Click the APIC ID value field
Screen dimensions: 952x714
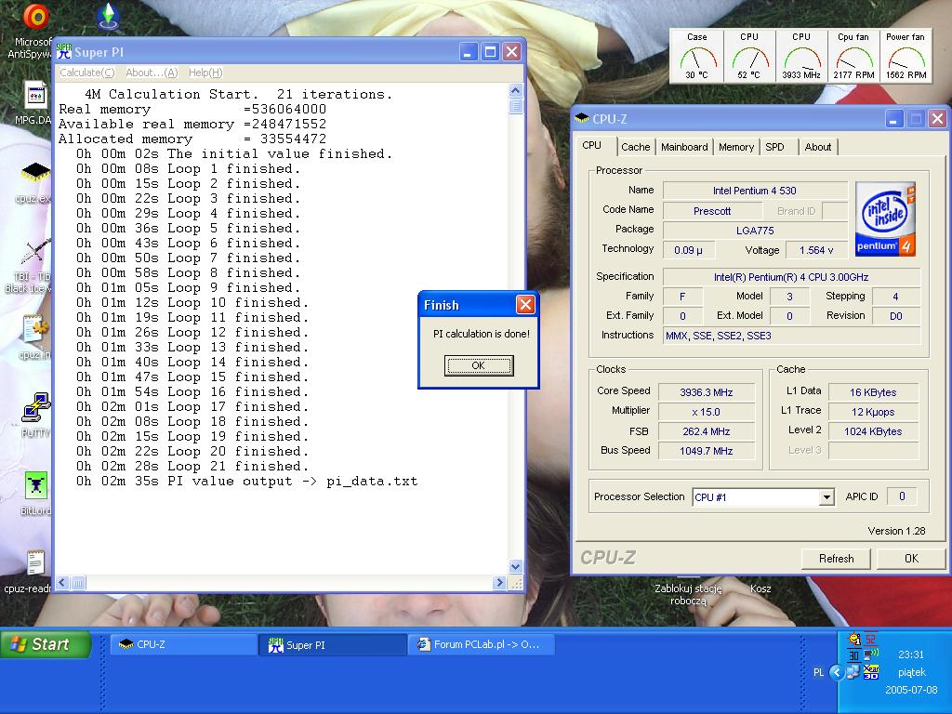click(x=902, y=496)
